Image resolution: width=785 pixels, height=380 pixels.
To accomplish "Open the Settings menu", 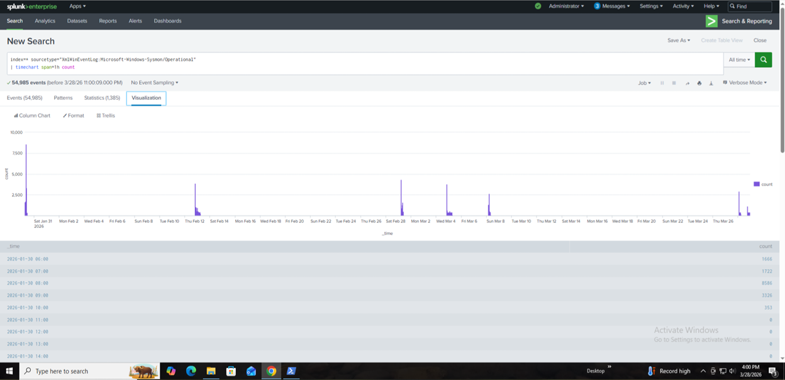I will 651,6.
